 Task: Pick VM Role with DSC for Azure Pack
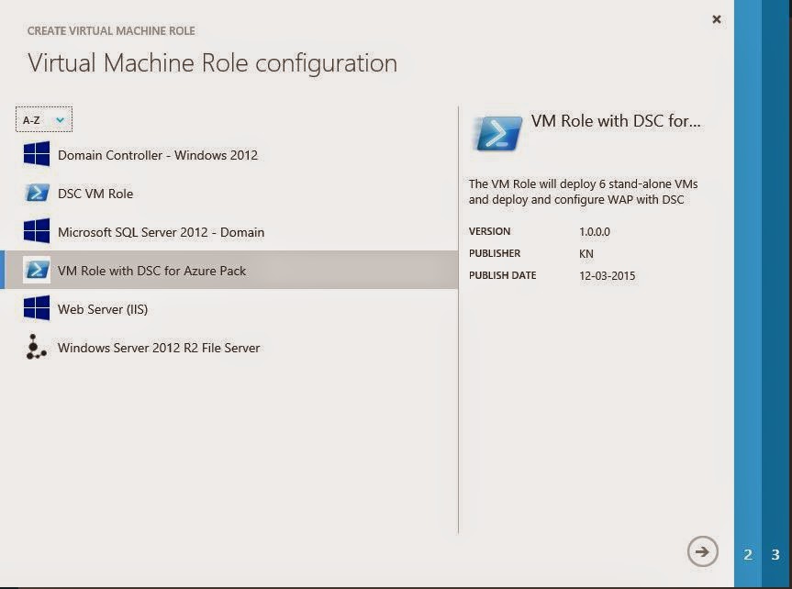(151, 271)
